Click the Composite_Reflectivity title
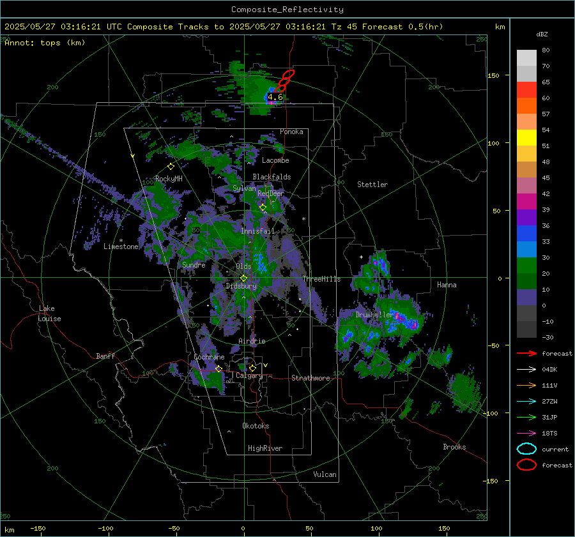575x537 pixels. click(x=287, y=10)
